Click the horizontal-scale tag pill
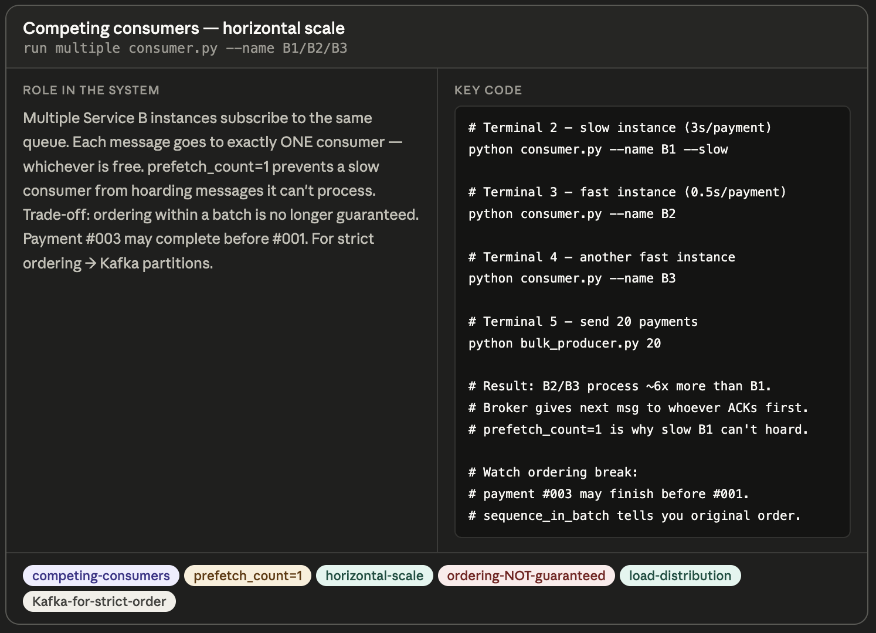The height and width of the screenshot is (633, 876). click(x=374, y=576)
